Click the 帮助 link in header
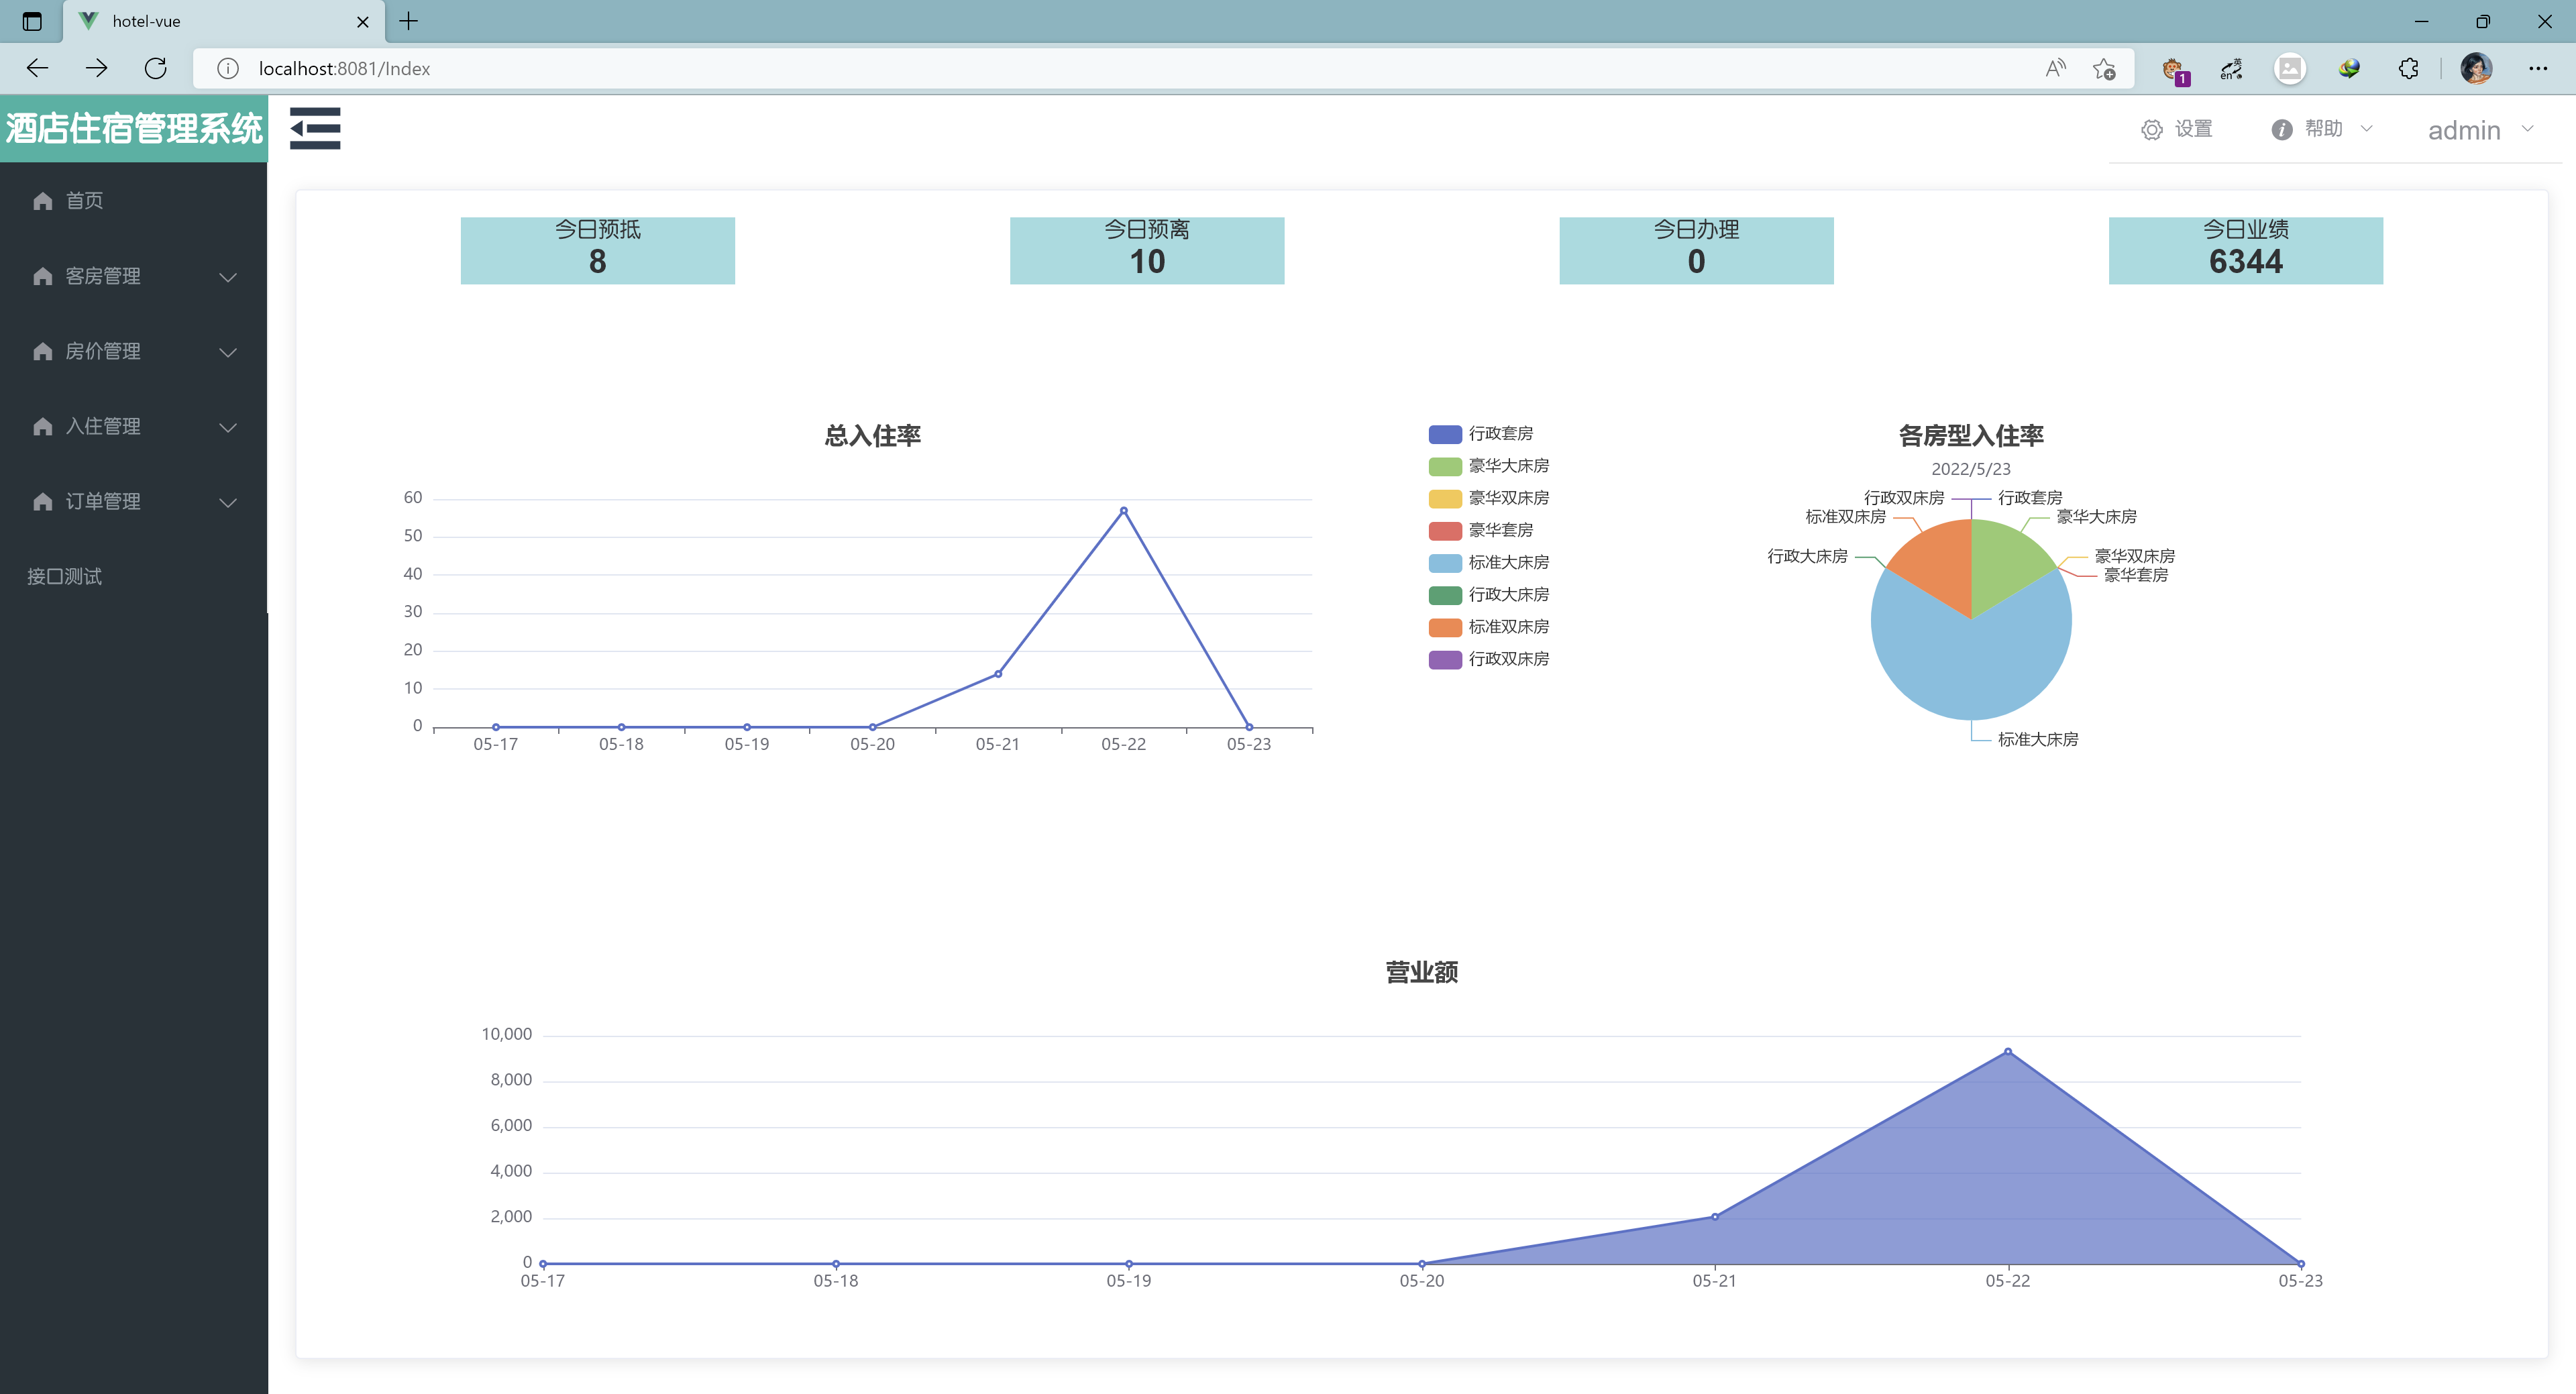Image resolution: width=2576 pixels, height=1394 pixels. (2323, 129)
